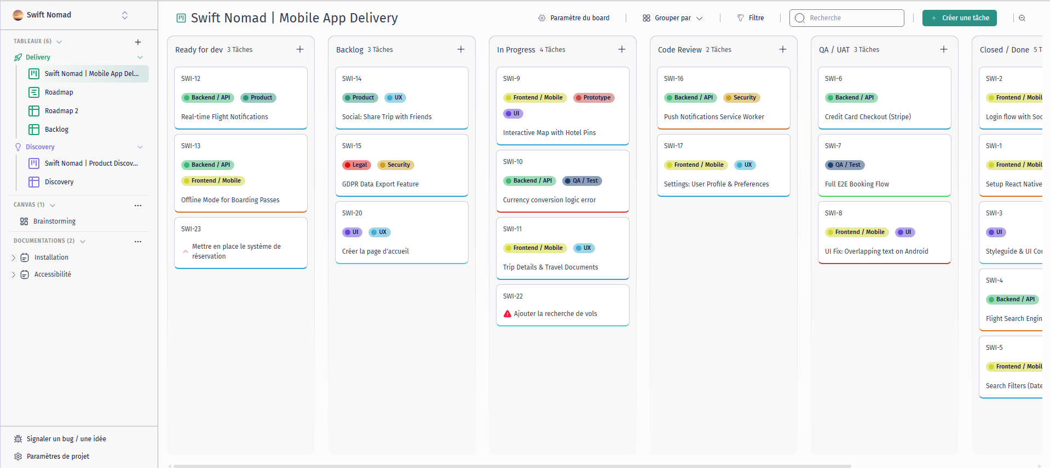
Task: Click the Delivery rocket icon
Action: [x=18, y=57]
